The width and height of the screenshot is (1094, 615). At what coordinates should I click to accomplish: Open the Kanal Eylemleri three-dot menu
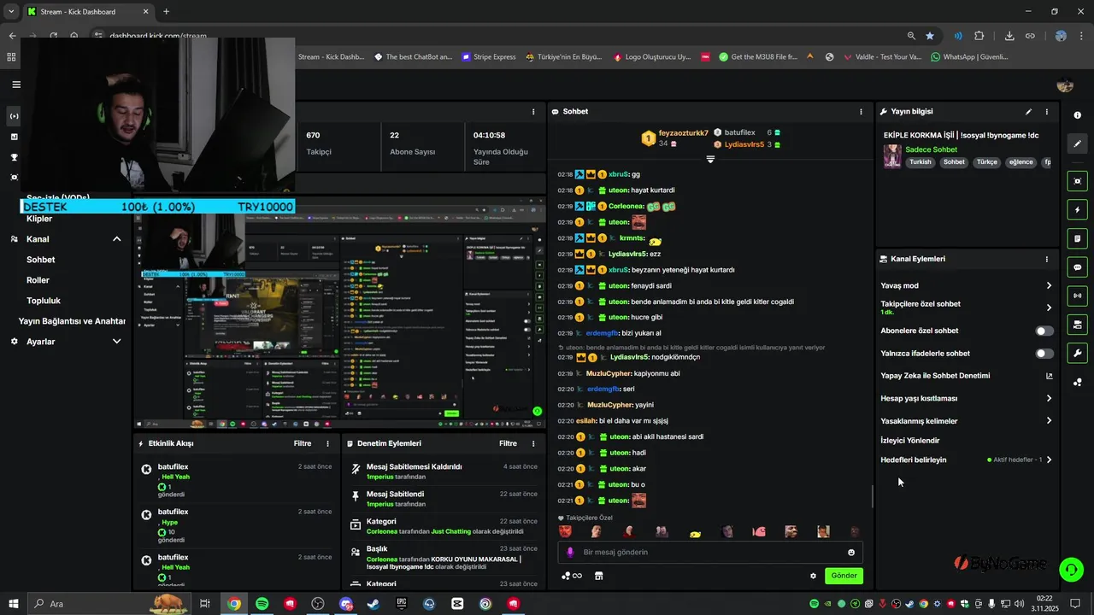[x=1047, y=259]
